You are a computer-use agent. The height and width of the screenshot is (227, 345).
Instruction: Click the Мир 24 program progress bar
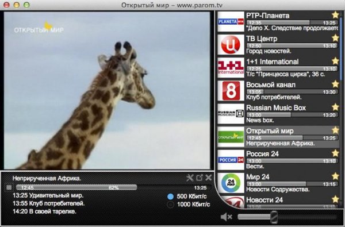292,184
